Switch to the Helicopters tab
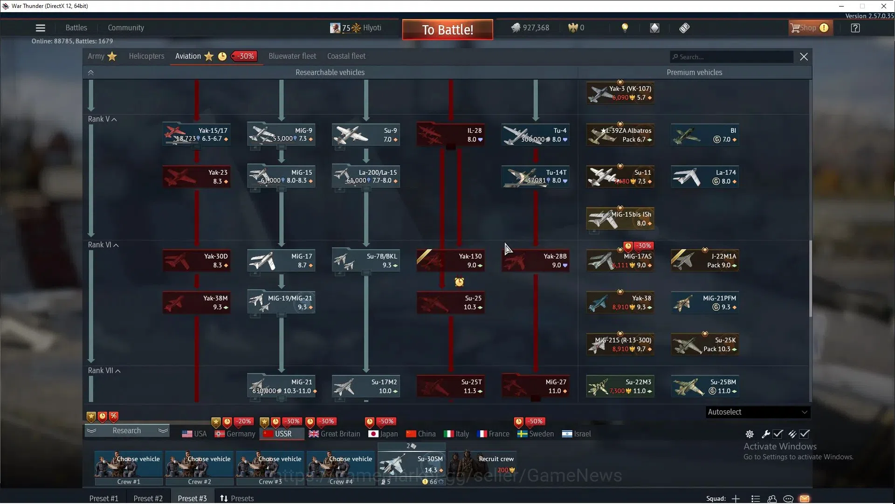 point(146,56)
